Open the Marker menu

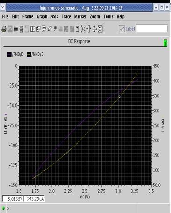pyautogui.click(x=80, y=16)
